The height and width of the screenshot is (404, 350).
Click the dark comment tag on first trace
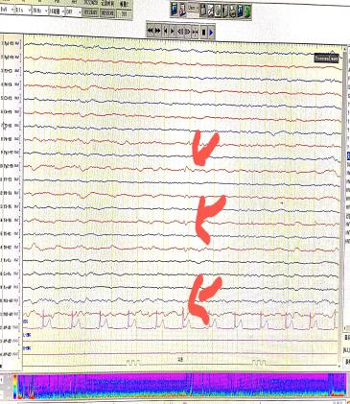(x=326, y=59)
